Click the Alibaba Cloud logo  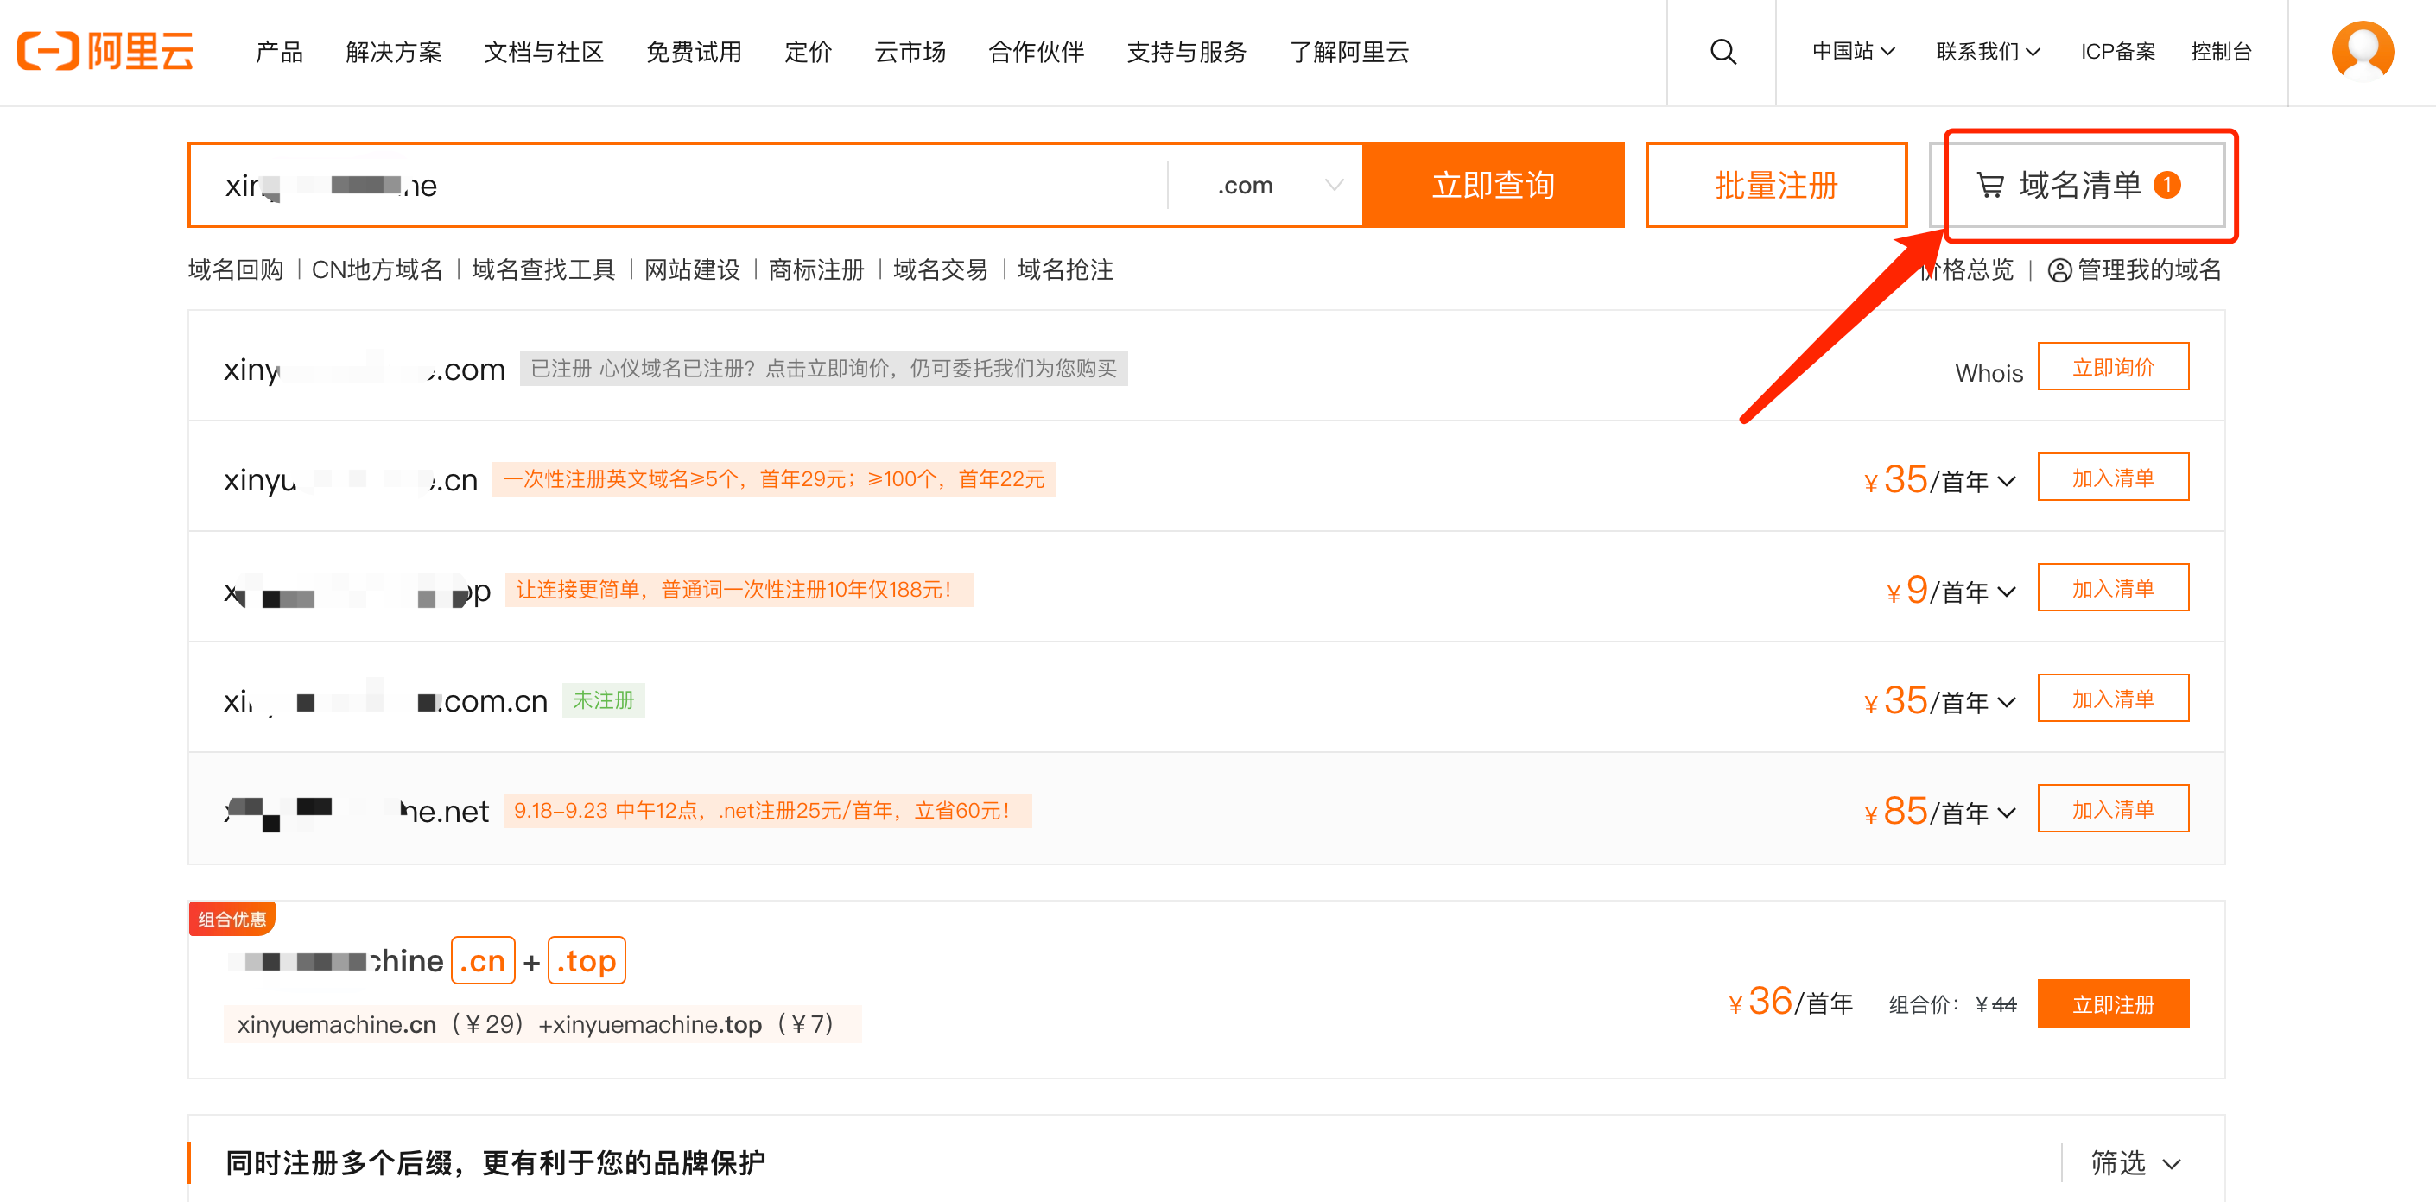point(106,51)
